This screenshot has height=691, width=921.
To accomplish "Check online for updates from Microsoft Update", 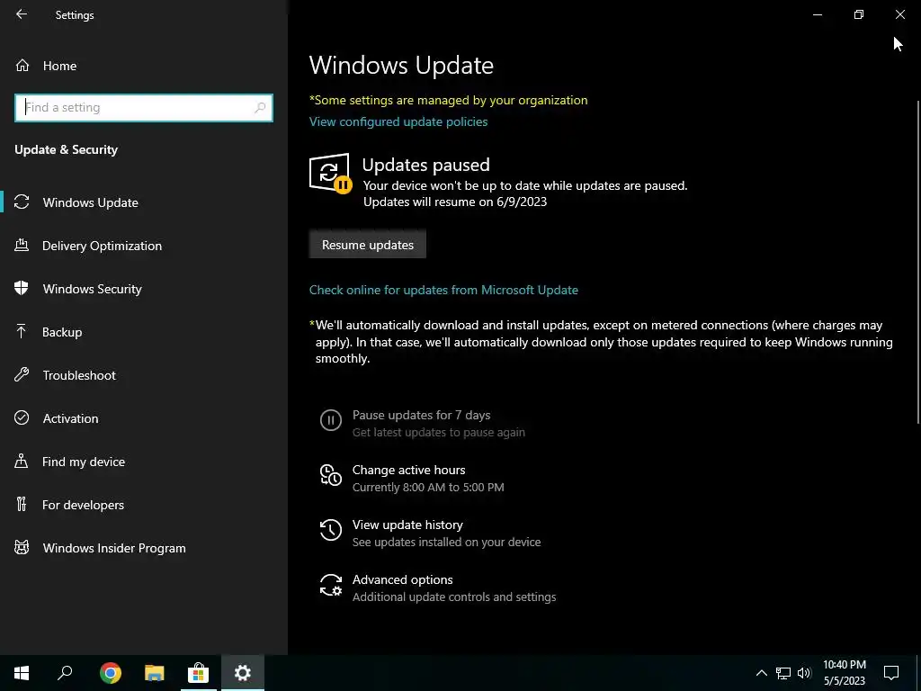I will pyautogui.click(x=443, y=290).
